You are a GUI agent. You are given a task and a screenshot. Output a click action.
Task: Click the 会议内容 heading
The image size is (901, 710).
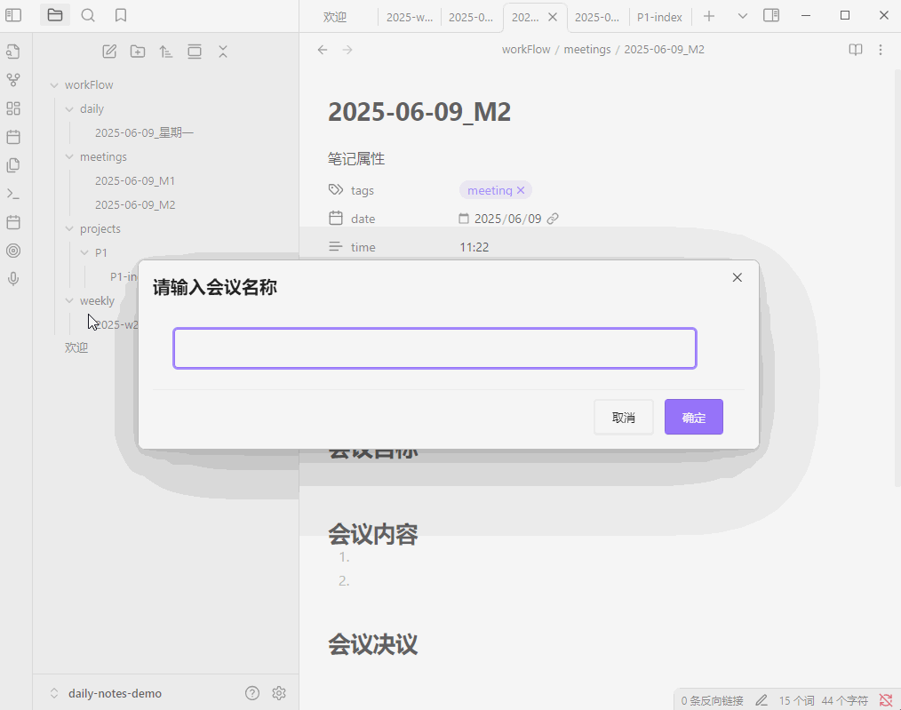pos(373,535)
